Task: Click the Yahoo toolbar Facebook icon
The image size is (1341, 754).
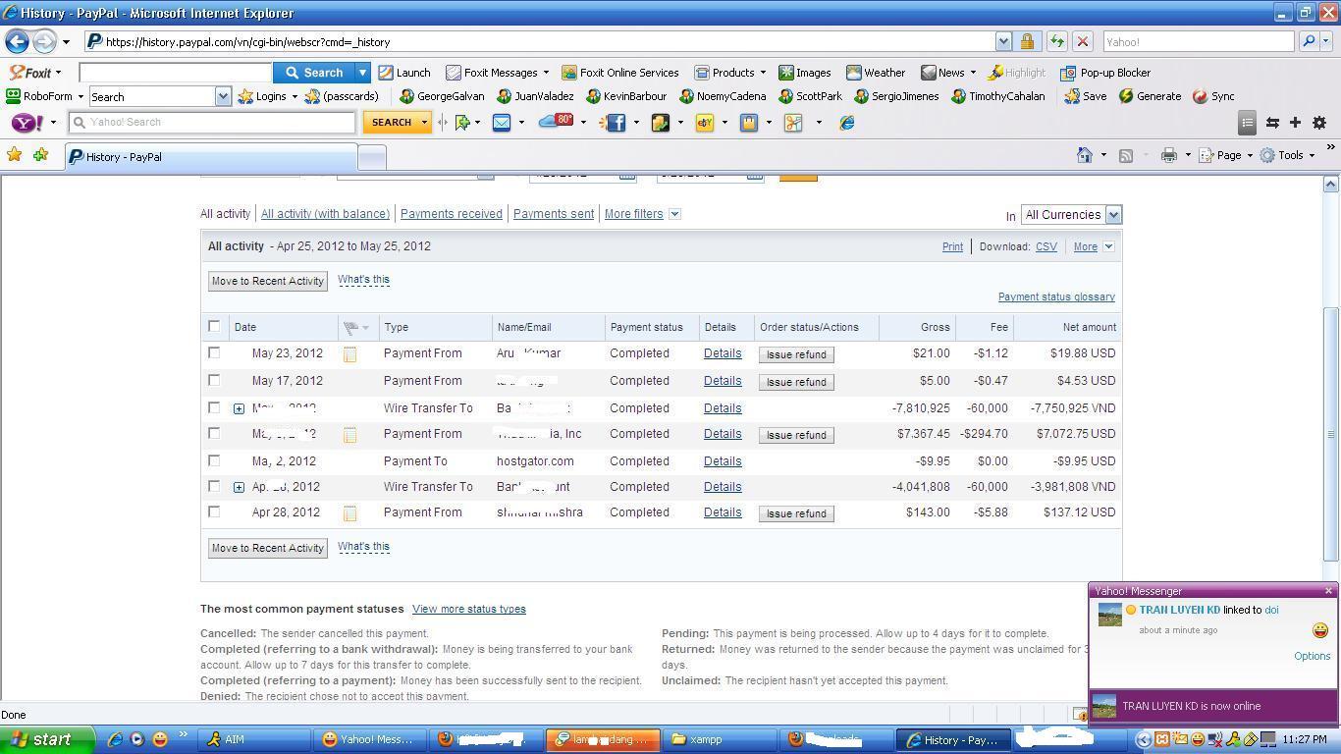Action: click(616, 123)
